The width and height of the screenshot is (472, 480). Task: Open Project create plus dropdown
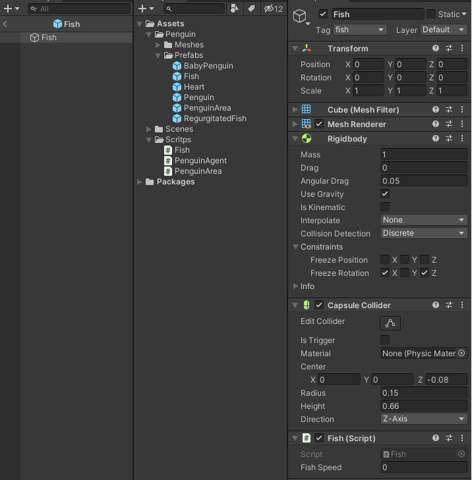coord(146,9)
